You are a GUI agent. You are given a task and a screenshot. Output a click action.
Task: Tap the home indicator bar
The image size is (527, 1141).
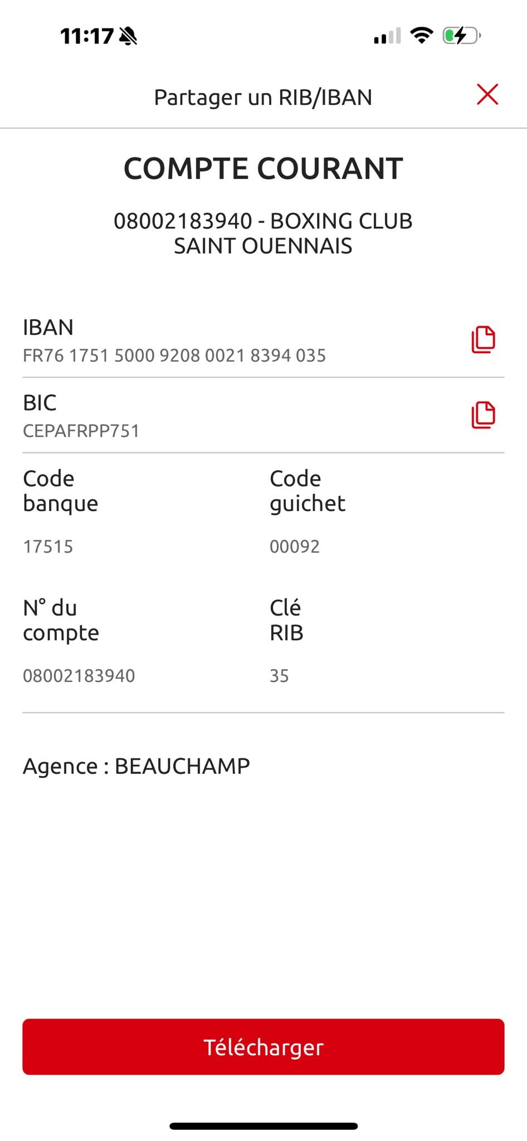click(263, 1126)
